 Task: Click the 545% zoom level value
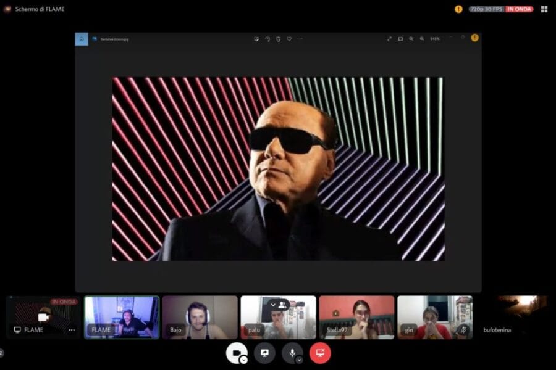pyautogui.click(x=435, y=39)
